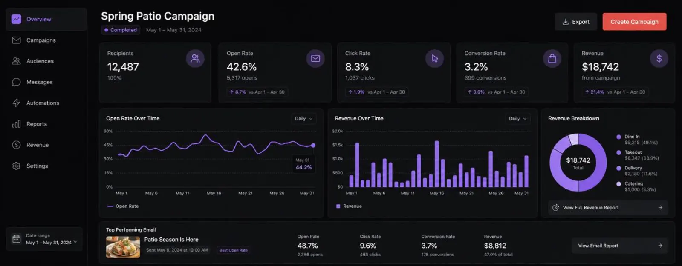Viewport: 682px width, 266px height.
Task: Click the Delivery $2,180 legend text
Action: [x=641, y=171]
